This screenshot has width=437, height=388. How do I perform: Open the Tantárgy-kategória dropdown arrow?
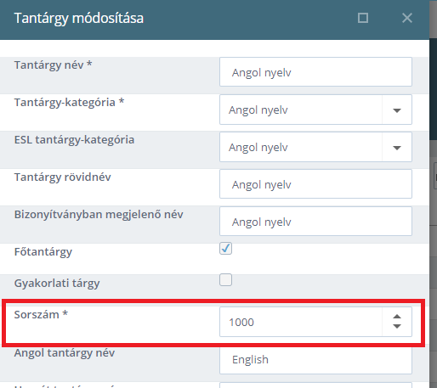click(397, 110)
